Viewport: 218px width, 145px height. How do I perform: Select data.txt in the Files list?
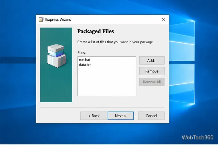click(85, 65)
